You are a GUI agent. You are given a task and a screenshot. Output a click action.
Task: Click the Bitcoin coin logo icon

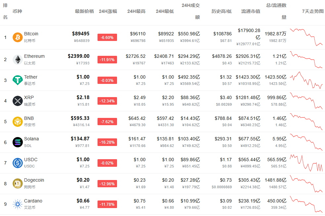(x=18, y=37)
